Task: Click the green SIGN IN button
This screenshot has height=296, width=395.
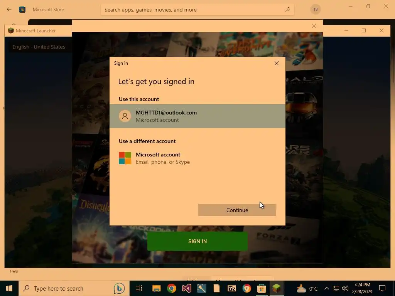Action: tap(197, 241)
